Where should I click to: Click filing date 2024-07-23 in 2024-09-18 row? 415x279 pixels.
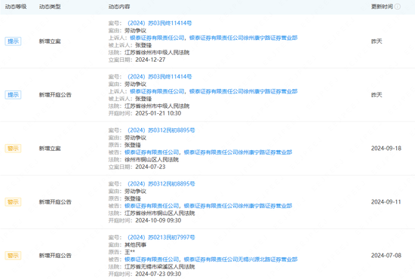(150, 167)
